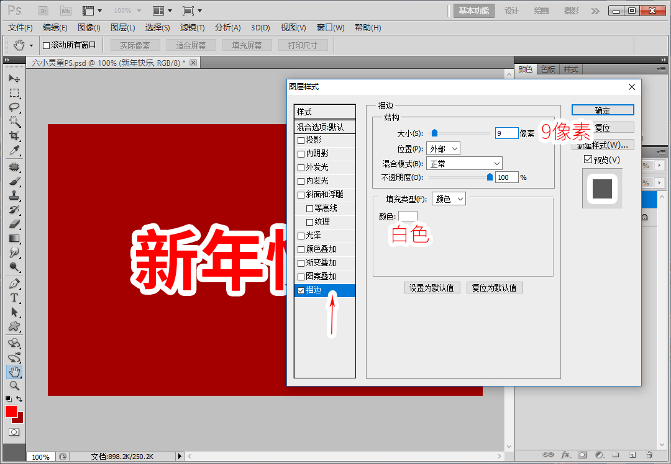671x464 pixels.
Task: Click 设置为默认值 button
Action: (432, 288)
